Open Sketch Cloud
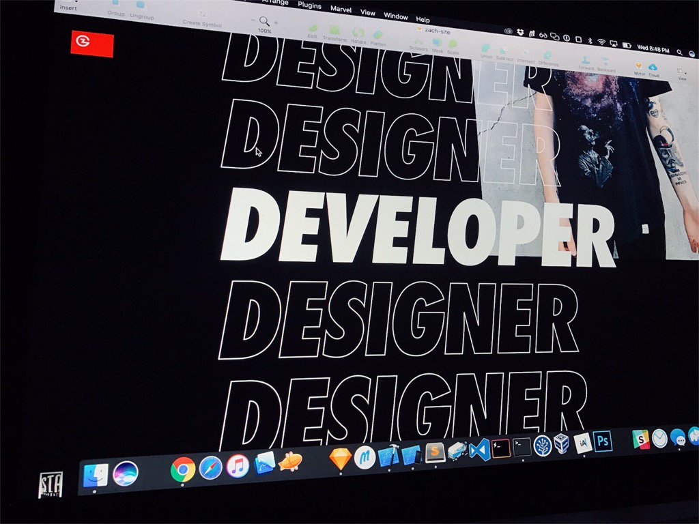The image size is (699, 524). [653, 70]
